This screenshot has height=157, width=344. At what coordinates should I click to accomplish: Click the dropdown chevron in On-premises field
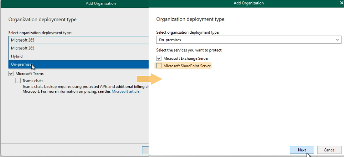[x=337, y=40]
